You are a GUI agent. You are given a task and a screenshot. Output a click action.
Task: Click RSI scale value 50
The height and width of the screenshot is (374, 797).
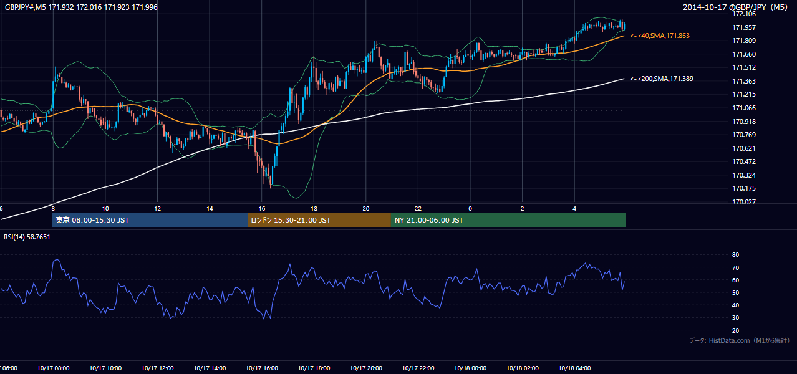(735, 292)
